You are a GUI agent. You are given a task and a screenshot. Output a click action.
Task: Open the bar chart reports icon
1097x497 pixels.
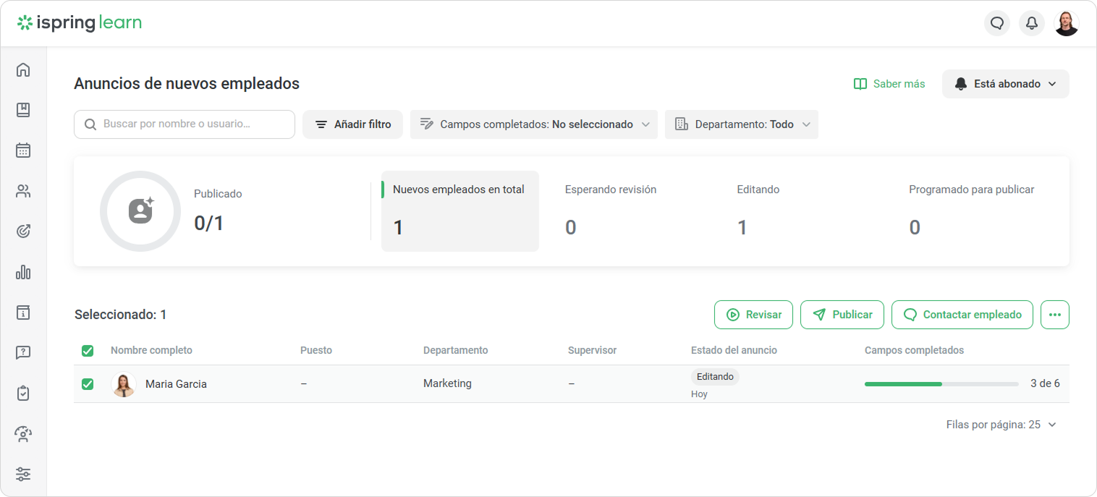click(x=23, y=272)
